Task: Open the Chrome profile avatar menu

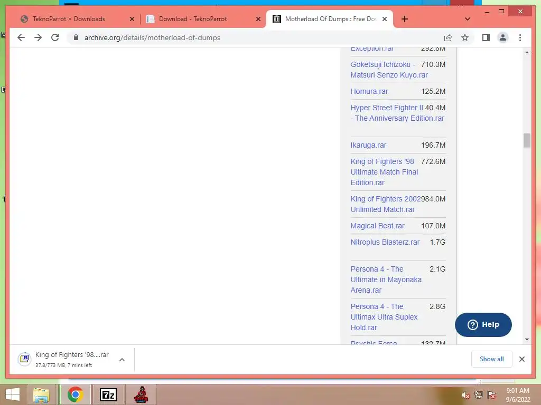Action: click(503, 37)
